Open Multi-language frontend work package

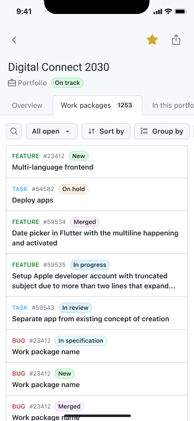coord(97,162)
